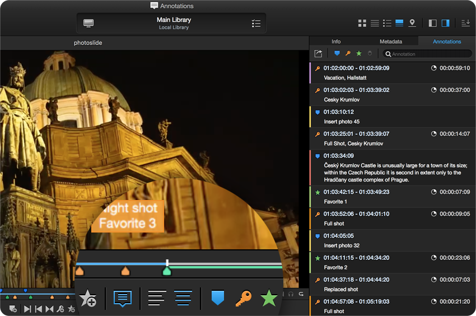Image resolution: width=476 pixels, height=316 pixels.
Task: Click key icon of 01:04:37:18 row
Action: (x=318, y=280)
